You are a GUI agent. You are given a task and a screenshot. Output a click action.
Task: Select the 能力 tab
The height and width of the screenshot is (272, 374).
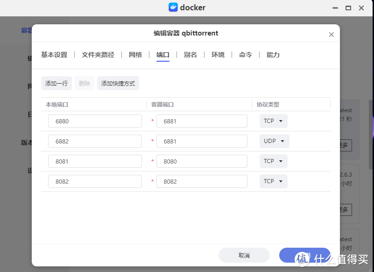point(273,55)
